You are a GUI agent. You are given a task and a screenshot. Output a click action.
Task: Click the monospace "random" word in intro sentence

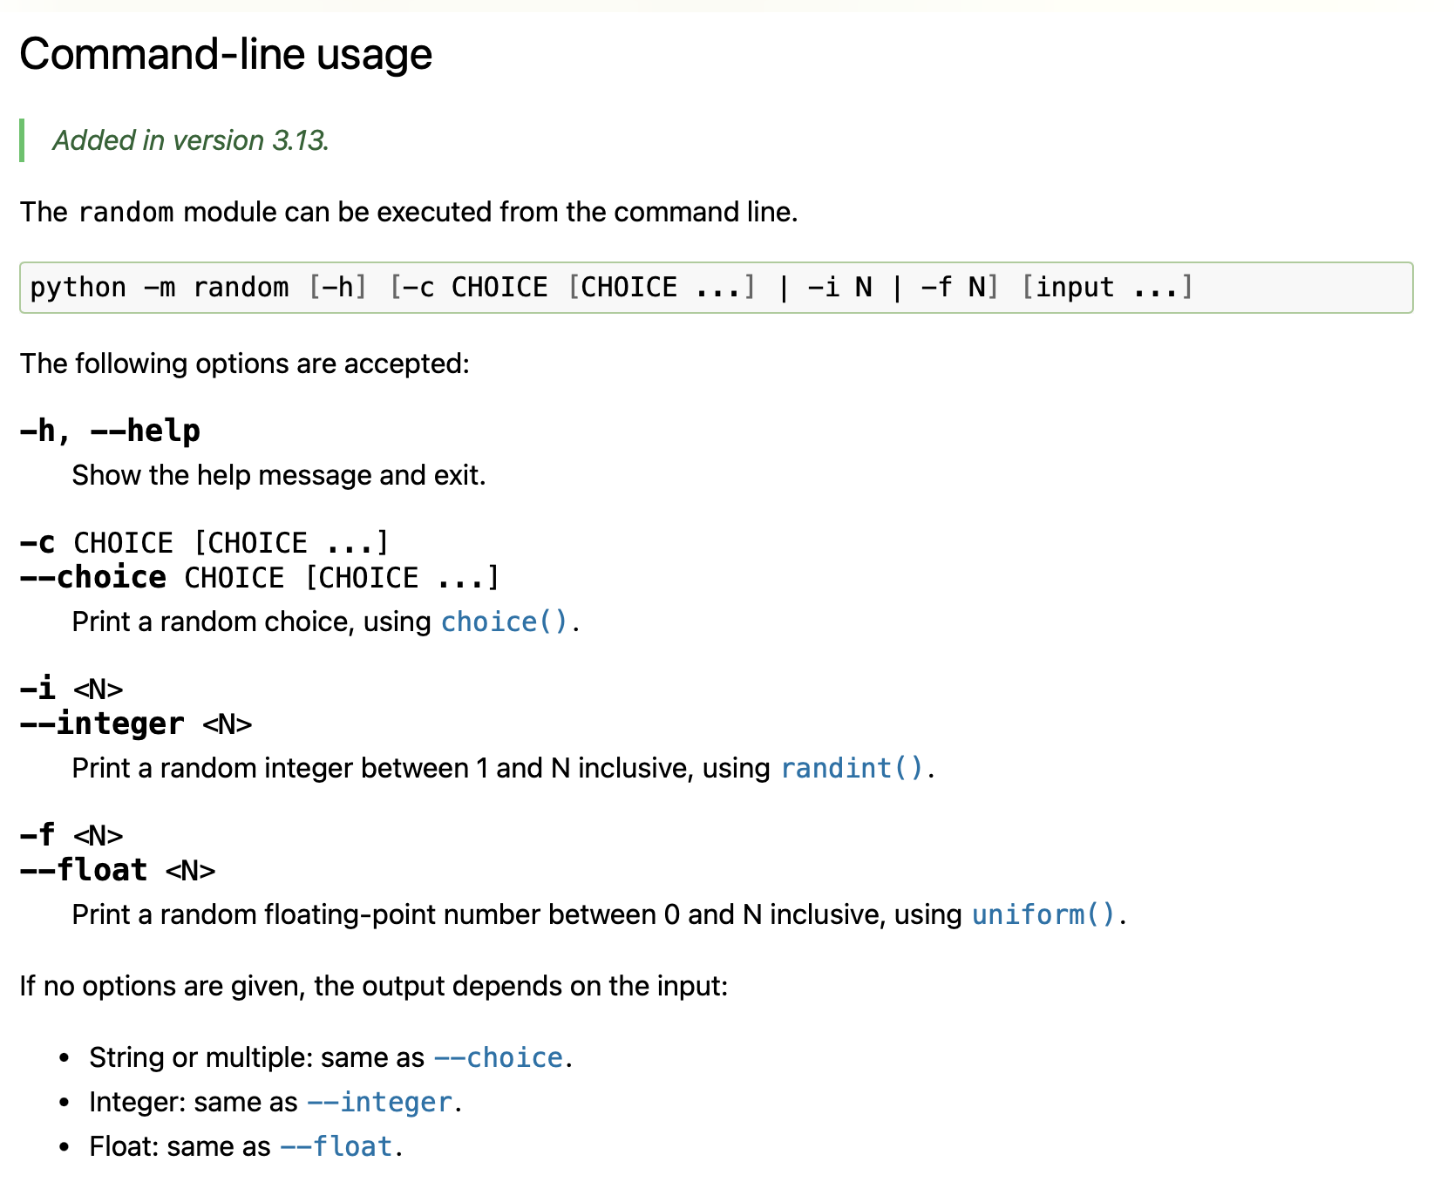[x=126, y=213]
